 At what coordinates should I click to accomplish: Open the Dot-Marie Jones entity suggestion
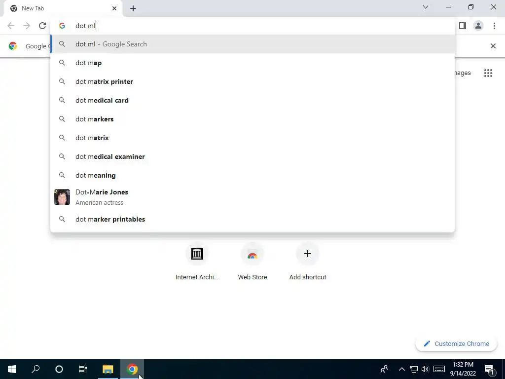(x=253, y=197)
